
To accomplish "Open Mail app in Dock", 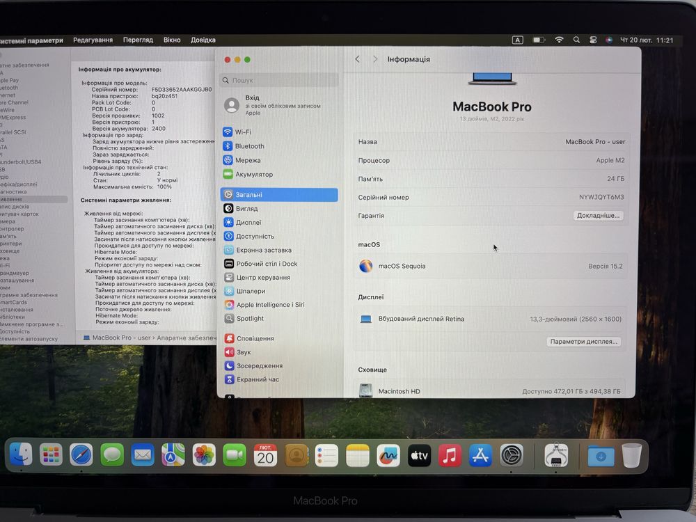I will [143, 454].
